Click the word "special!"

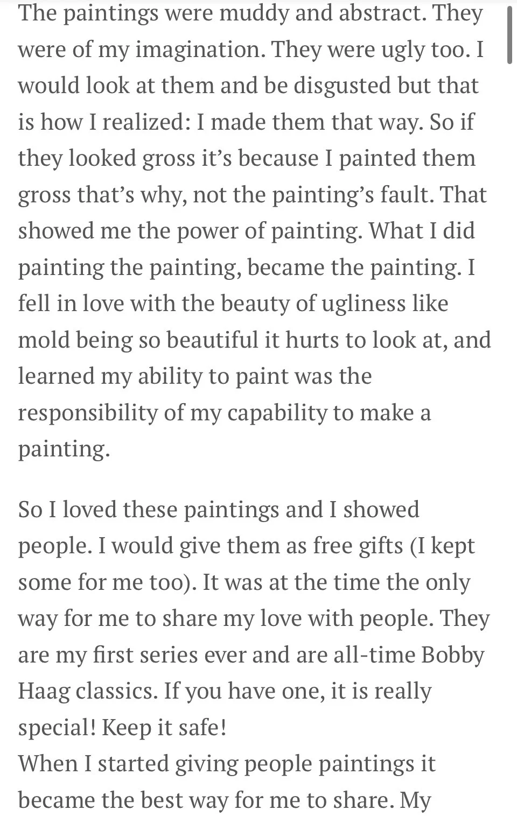[x=57, y=728]
